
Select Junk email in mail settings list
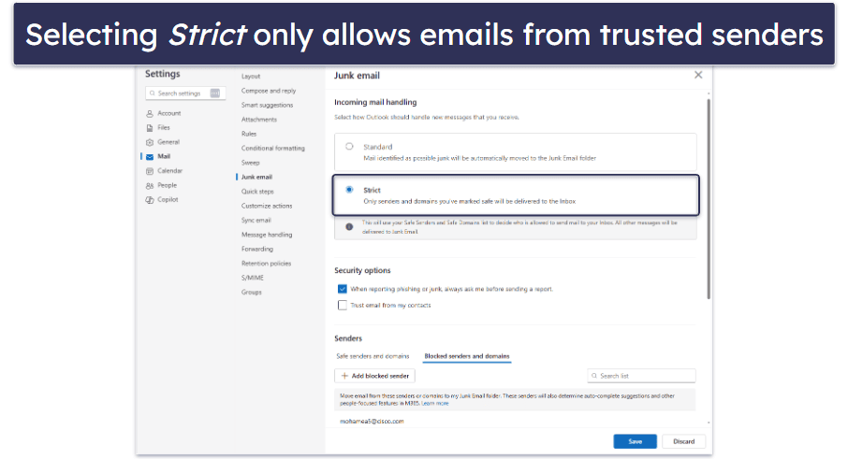point(256,177)
